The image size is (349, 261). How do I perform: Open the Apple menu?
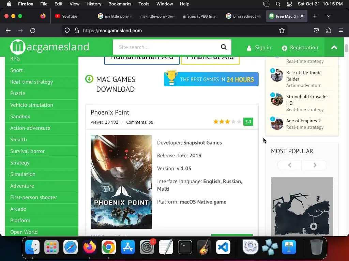pos(9,4)
